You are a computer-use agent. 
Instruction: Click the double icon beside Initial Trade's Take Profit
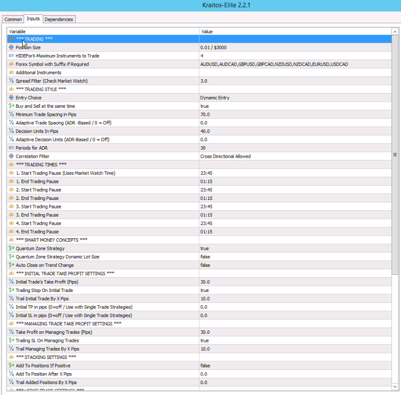pos(11,282)
